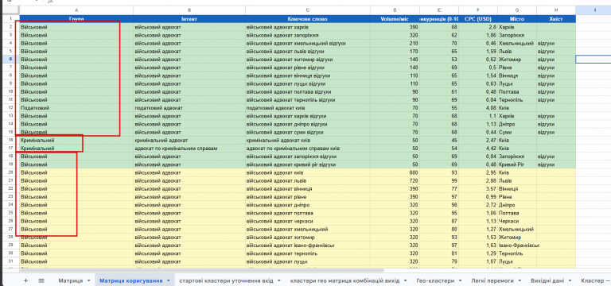Screen dimensions: 611x286
Task: Select row 20 header
Action: coord(10,172)
